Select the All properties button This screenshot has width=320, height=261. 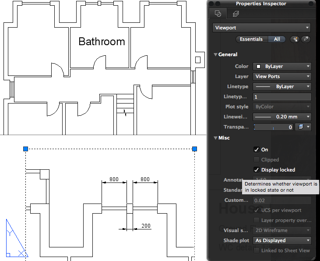click(277, 39)
